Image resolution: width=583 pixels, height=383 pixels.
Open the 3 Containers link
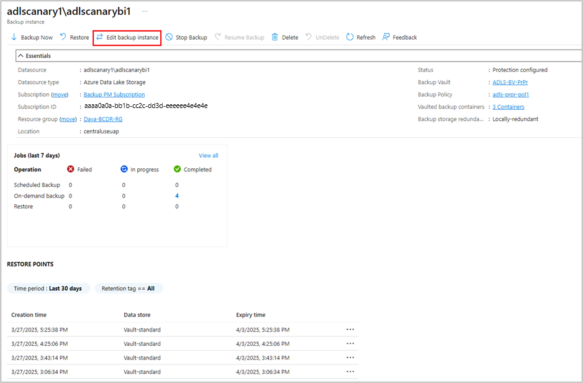[508, 107]
